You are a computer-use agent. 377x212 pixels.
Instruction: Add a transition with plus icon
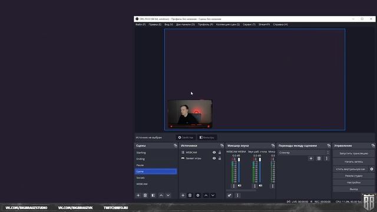pyautogui.click(x=311, y=158)
